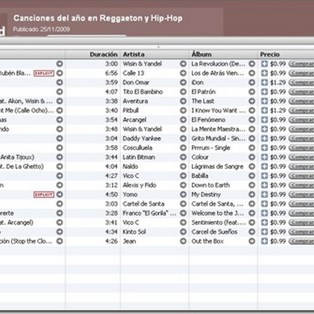314x314 pixels.
Task: Click arrow icon beside album iDon
Action: (252, 82)
